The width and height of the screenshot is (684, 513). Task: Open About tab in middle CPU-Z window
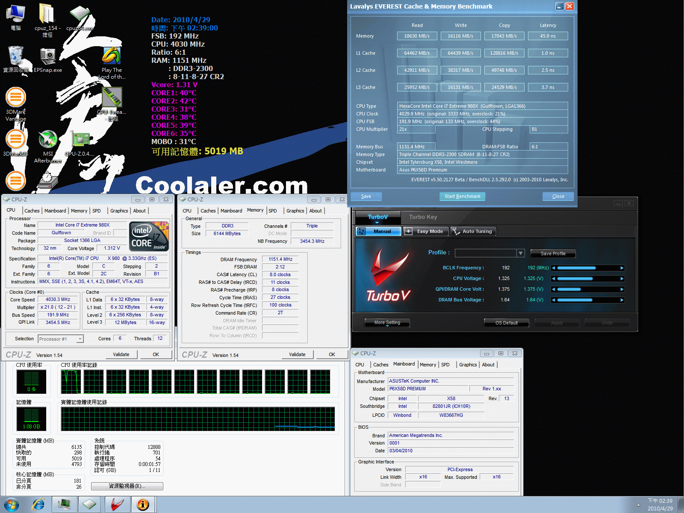(x=315, y=211)
